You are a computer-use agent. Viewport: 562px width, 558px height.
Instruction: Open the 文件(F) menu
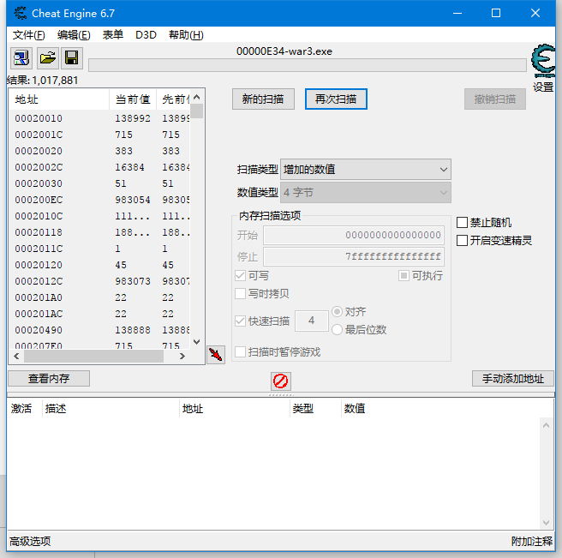28,35
